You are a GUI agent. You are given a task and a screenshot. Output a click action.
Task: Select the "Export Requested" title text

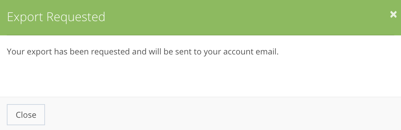tap(56, 17)
